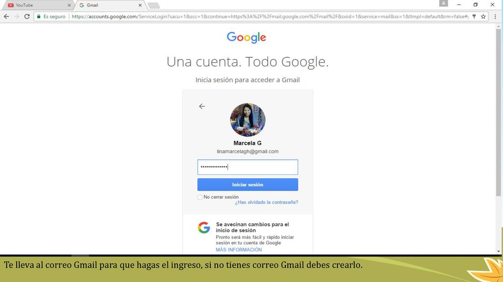Screen dimensions: 503x282
Task: Reload the page with the refresh icon
Action: coord(27,16)
